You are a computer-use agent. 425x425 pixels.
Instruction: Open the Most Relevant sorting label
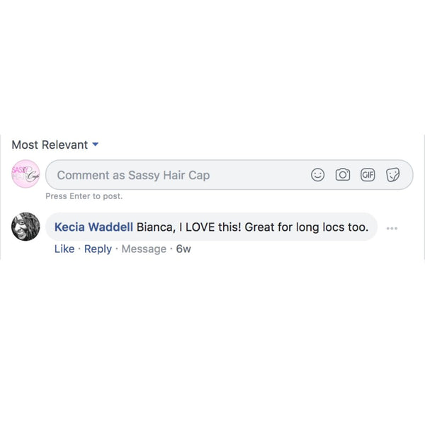tap(50, 144)
